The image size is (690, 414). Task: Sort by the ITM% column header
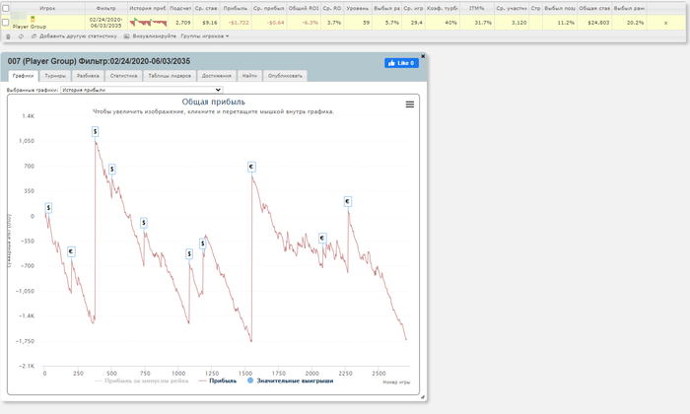[x=476, y=8]
